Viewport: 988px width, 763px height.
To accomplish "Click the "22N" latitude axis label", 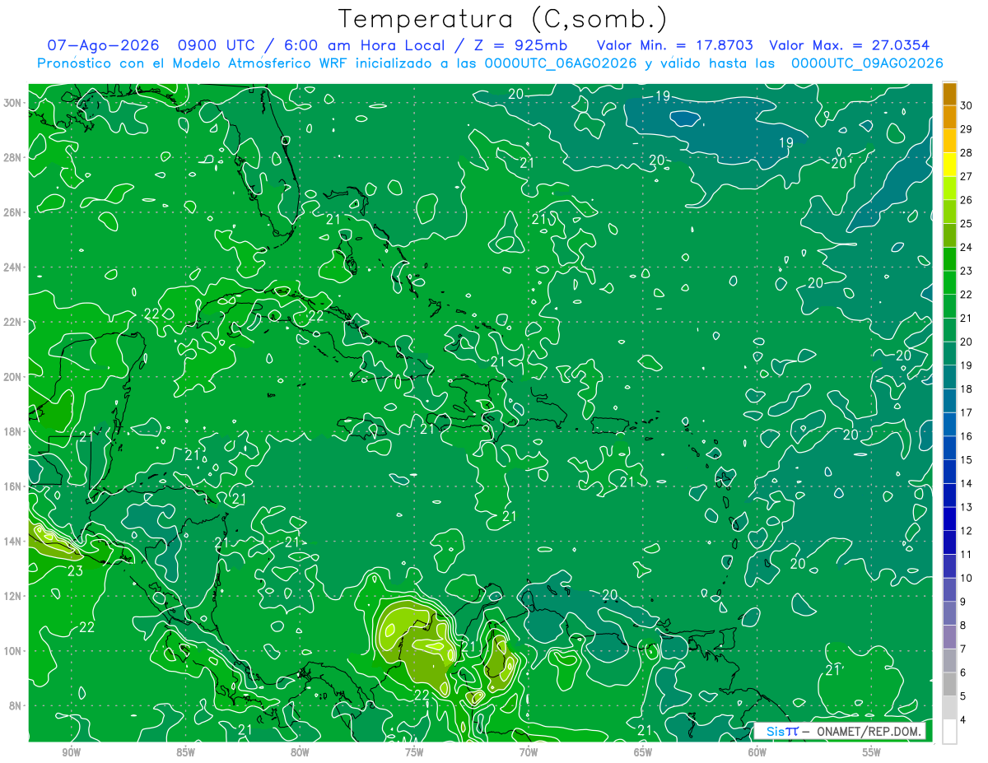I will click(13, 322).
